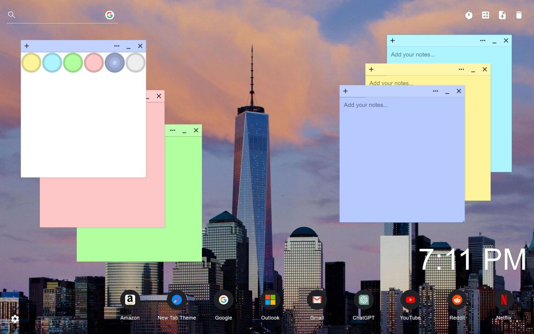Focus the web search input field

point(60,15)
